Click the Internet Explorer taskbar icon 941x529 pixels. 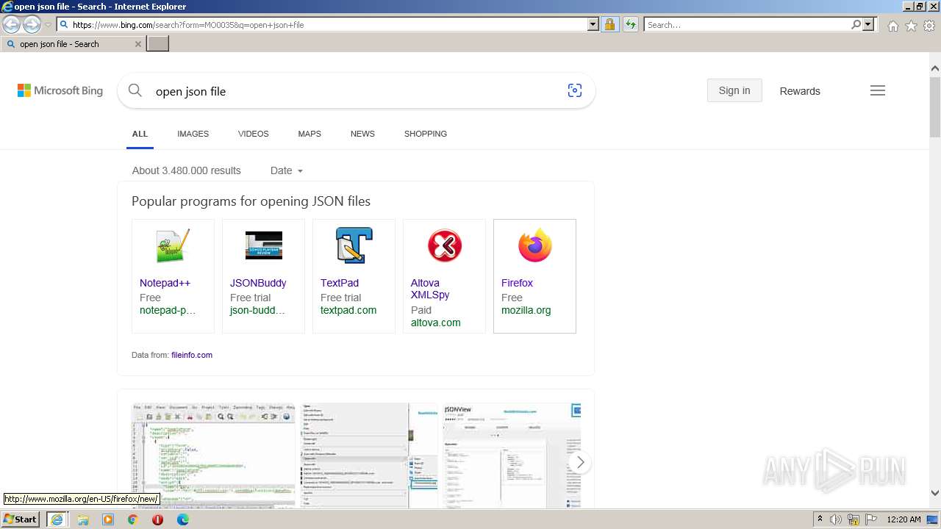pyautogui.click(x=57, y=519)
